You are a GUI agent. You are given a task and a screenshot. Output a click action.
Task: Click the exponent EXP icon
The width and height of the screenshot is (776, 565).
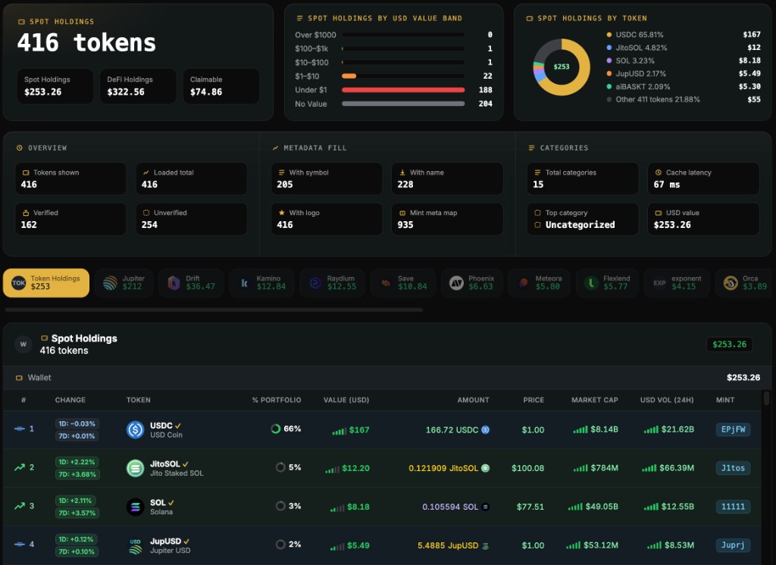659,283
